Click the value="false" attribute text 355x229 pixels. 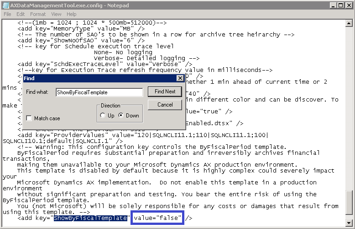tap(157, 218)
